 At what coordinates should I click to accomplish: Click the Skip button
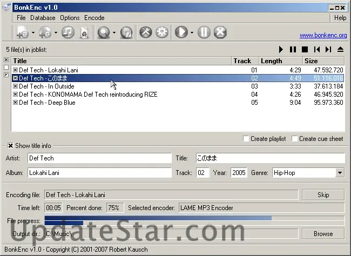click(x=323, y=195)
